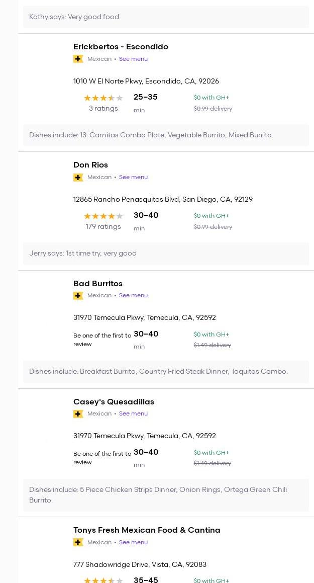Screen dimensions: 314x583
Task: Click the GH+ badge under Tonys Fresh Mexican
Action: point(78,542)
